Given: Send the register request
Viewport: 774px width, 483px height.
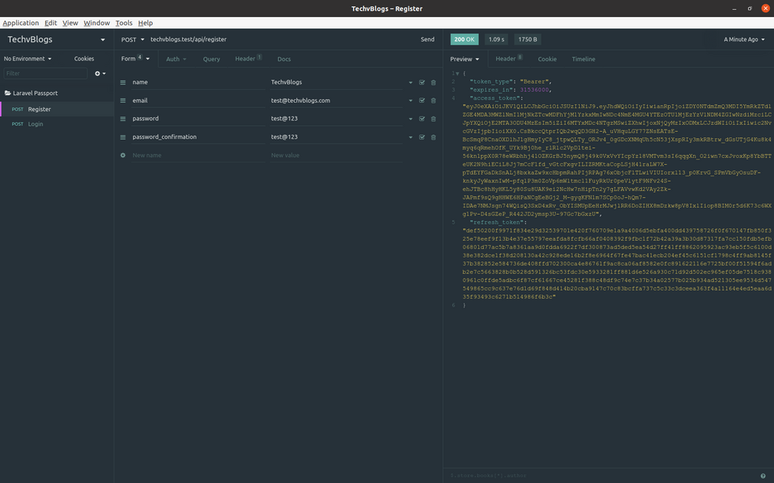Looking at the screenshot, I should [427, 39].
